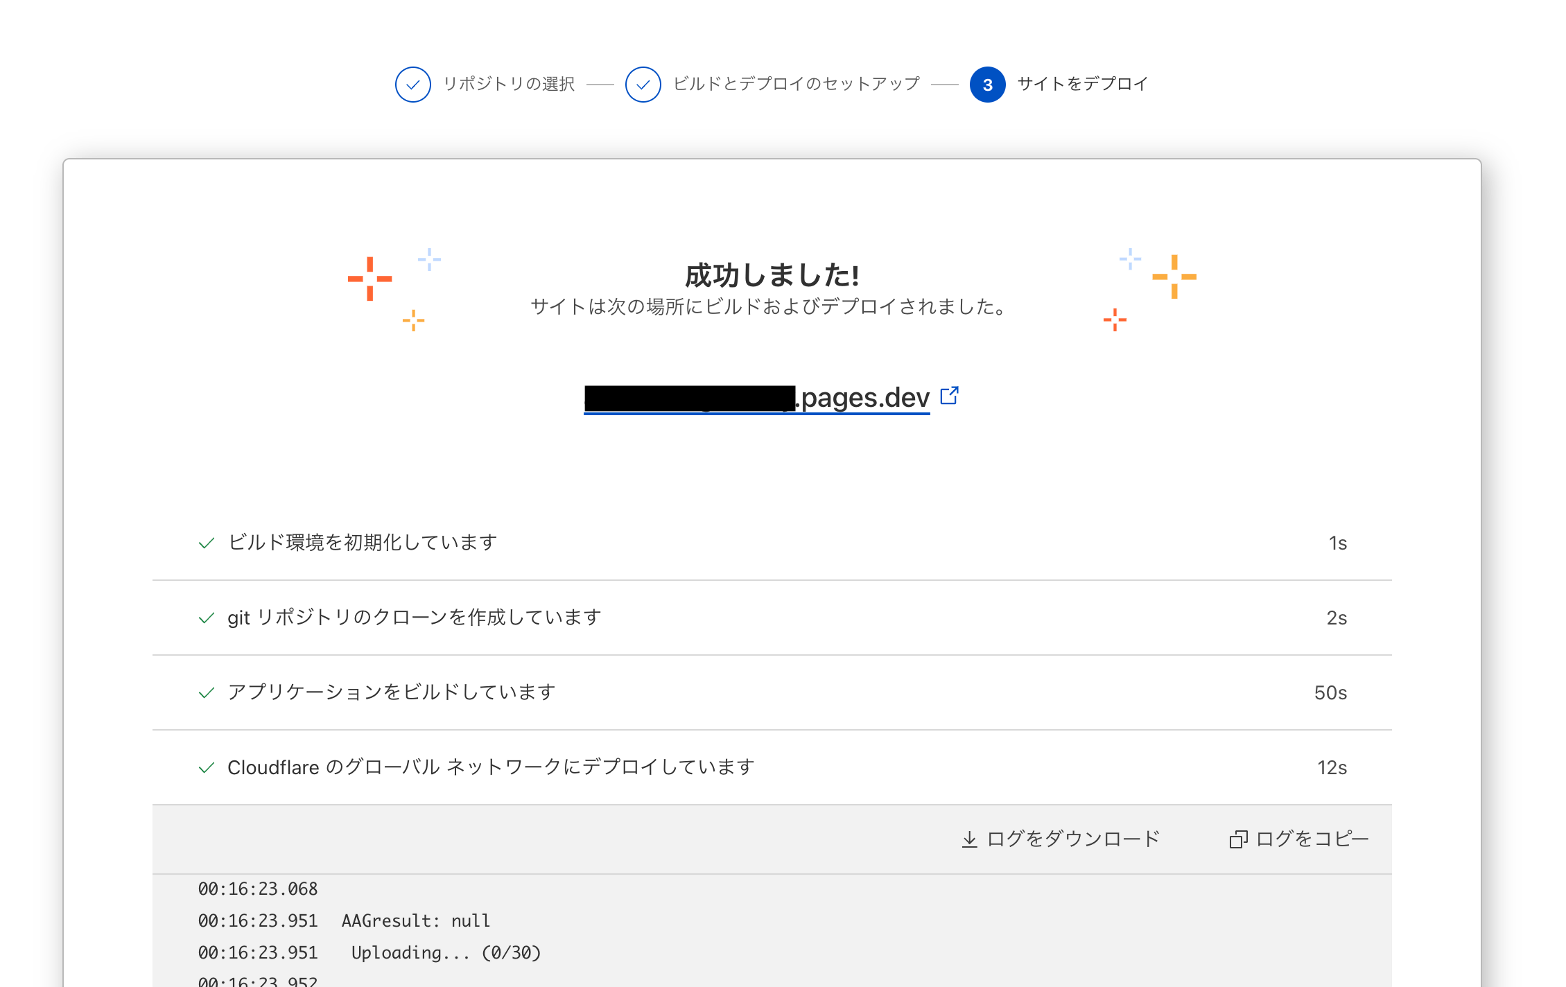Viewport: 1566px width, 987px height.
Task: Expand the git リポジトリのクローンを作成しています row
Action: click(772, 618)
